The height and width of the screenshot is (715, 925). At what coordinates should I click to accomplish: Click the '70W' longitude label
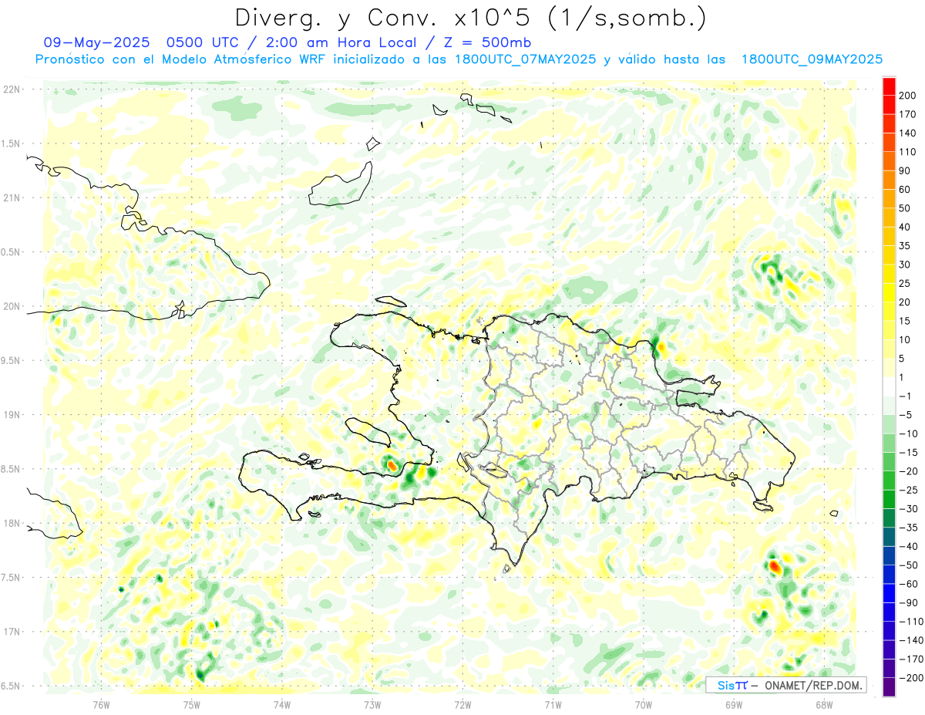644,704
